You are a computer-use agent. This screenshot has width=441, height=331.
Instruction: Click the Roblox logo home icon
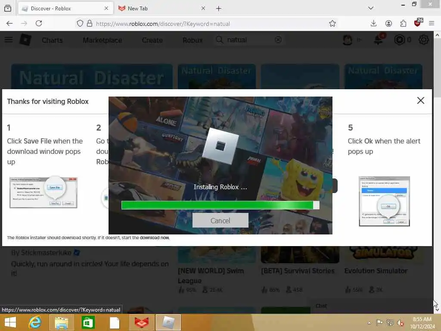pyautogui.click(x=25, y=40)
